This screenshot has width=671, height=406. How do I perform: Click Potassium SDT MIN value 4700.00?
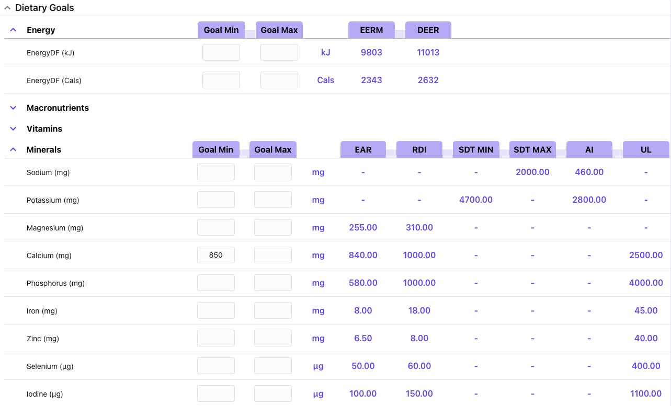pos(476,200)
